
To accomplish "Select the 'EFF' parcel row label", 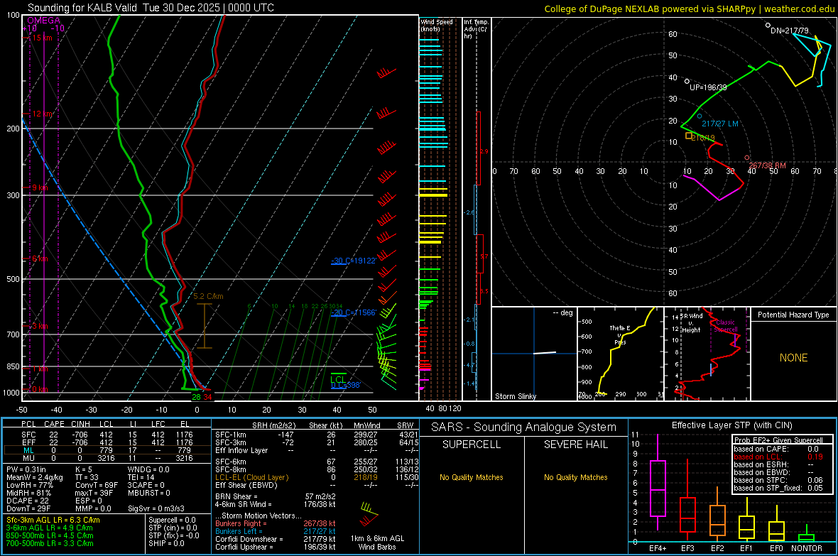I will [28, 442].
